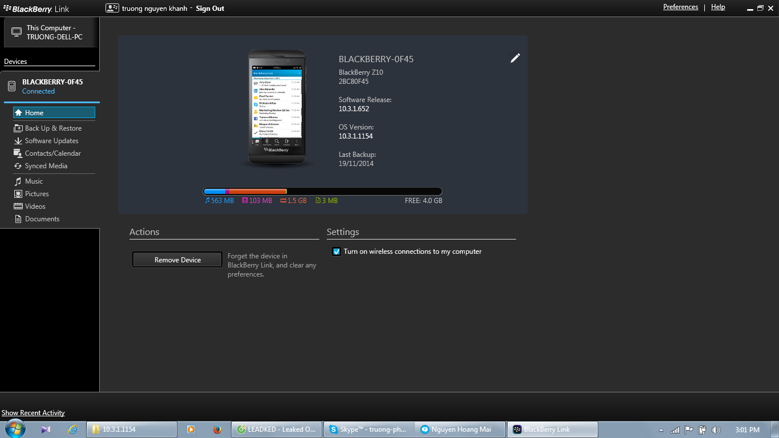Disable wireless connections to my computer checkbox
Viewport: 779px width, 438px height.
click(x=336, y=252)
